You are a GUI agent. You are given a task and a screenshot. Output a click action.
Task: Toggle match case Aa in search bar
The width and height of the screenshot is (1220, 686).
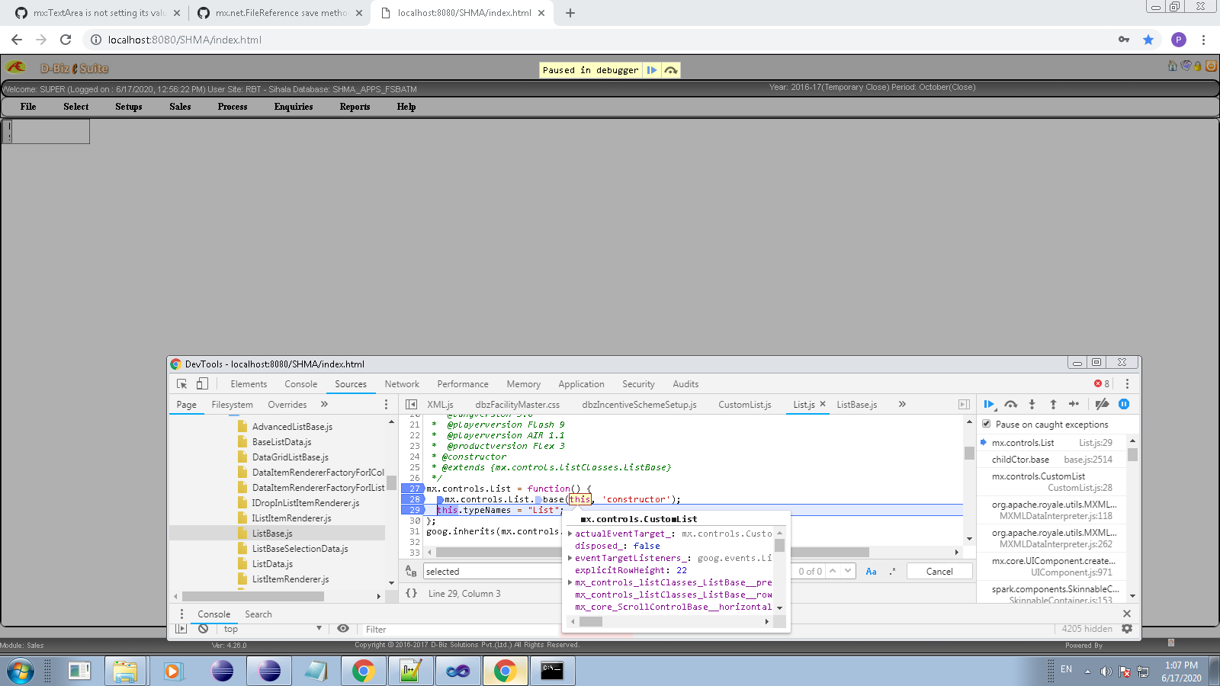871,572
